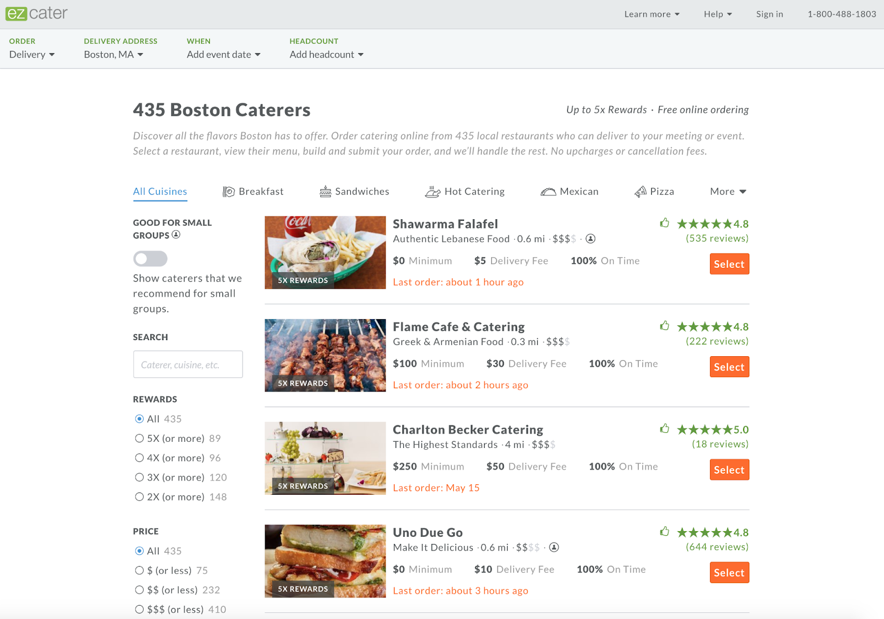View Charlton Becker 18 reviews

(x=720, y=444)
